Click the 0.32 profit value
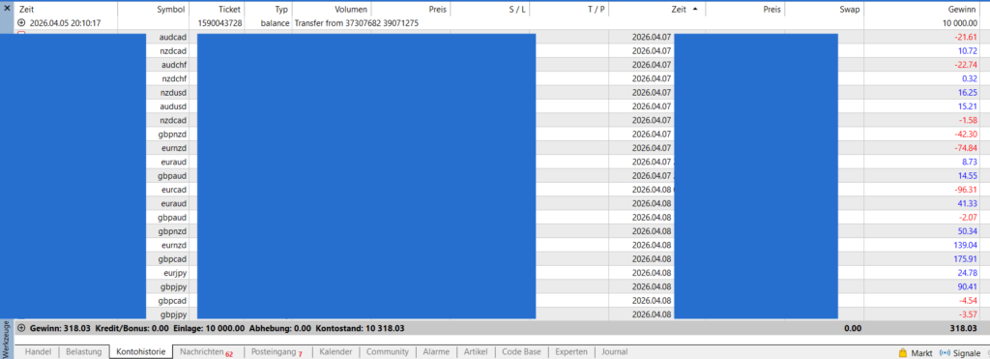This screenshot has width=990, height=359. [970, 78]
